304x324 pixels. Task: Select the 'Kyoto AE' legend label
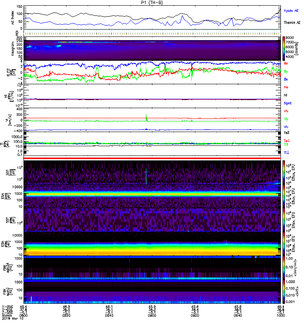click(291, 11)
